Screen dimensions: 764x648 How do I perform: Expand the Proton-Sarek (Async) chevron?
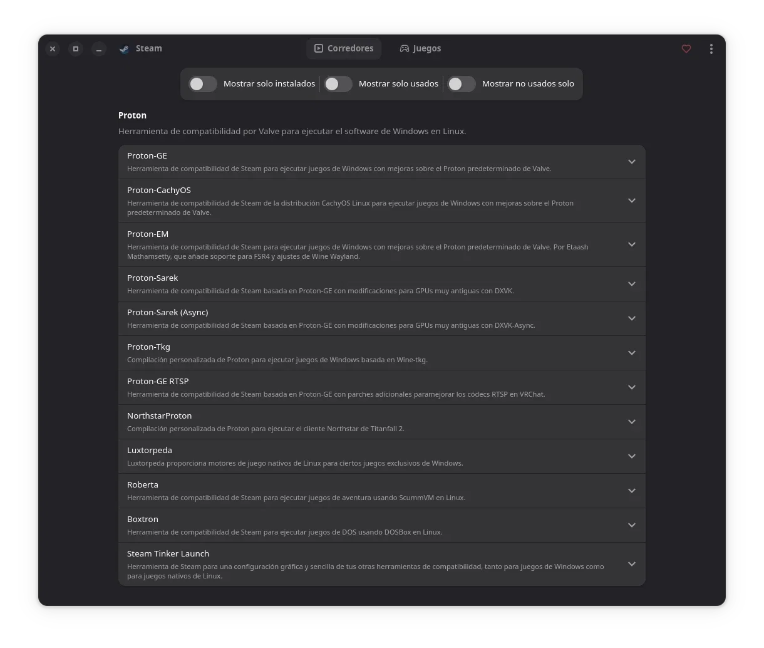click(x=632, y=318)
